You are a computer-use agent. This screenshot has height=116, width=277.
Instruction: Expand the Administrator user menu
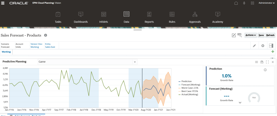point(266,3)
